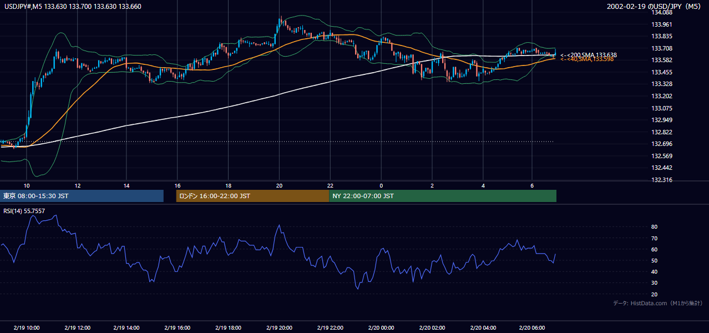Click the 132.316 price axis label

pos(662,180)
